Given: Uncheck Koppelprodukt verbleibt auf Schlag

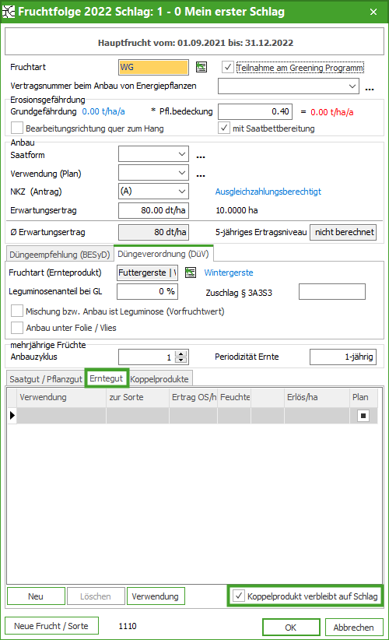Looking at the screenshot, I should pyautogui.click(x=239, y=596).
